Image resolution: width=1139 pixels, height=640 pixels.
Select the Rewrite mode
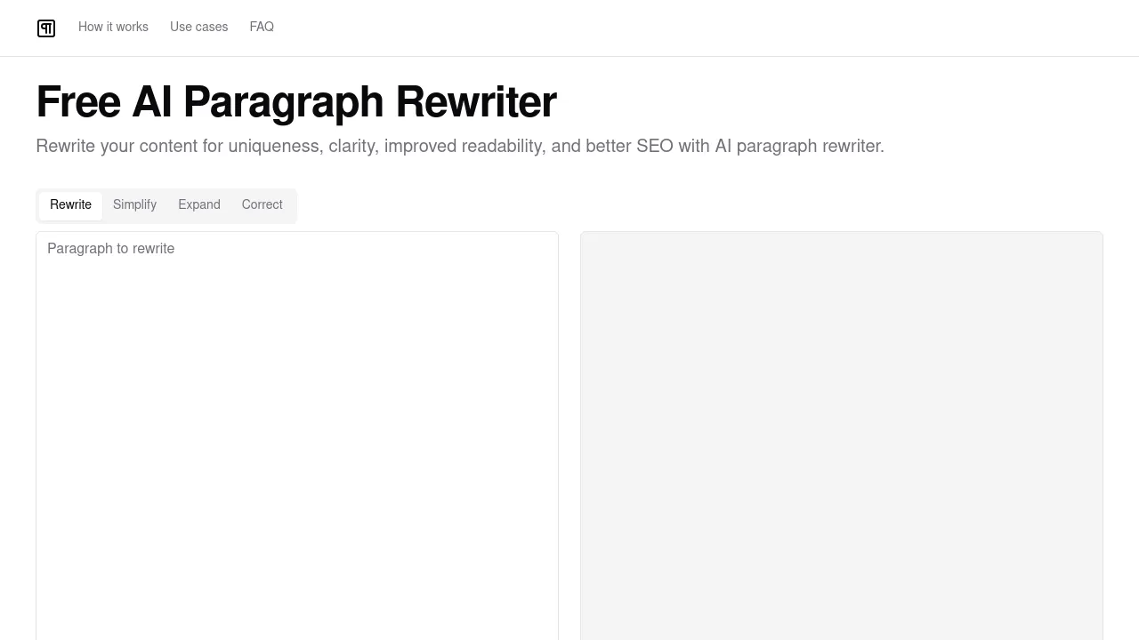click(70, 205)
